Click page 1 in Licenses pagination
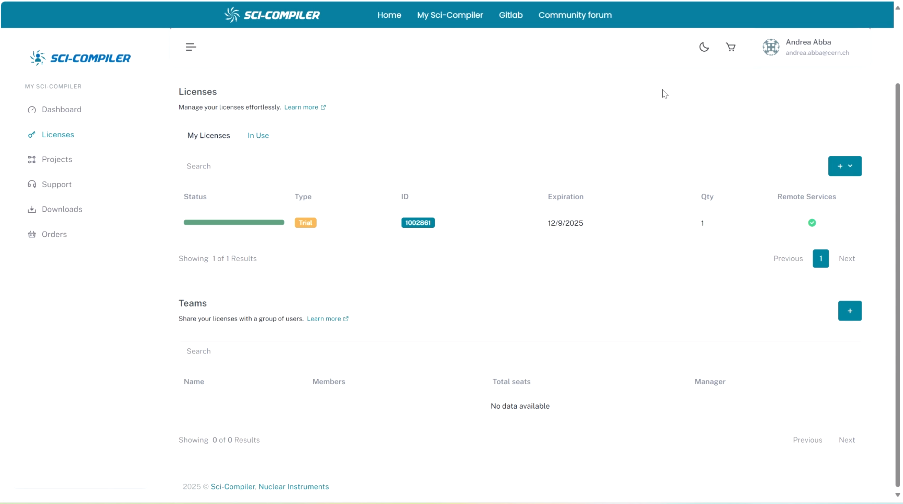The height and width of the screenshot is (504, 903). tap(821, 258)
